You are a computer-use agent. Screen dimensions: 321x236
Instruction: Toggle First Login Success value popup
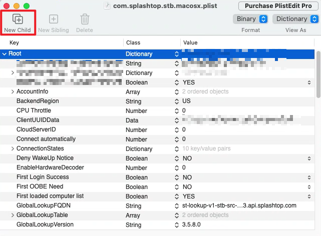click(309, 177)
